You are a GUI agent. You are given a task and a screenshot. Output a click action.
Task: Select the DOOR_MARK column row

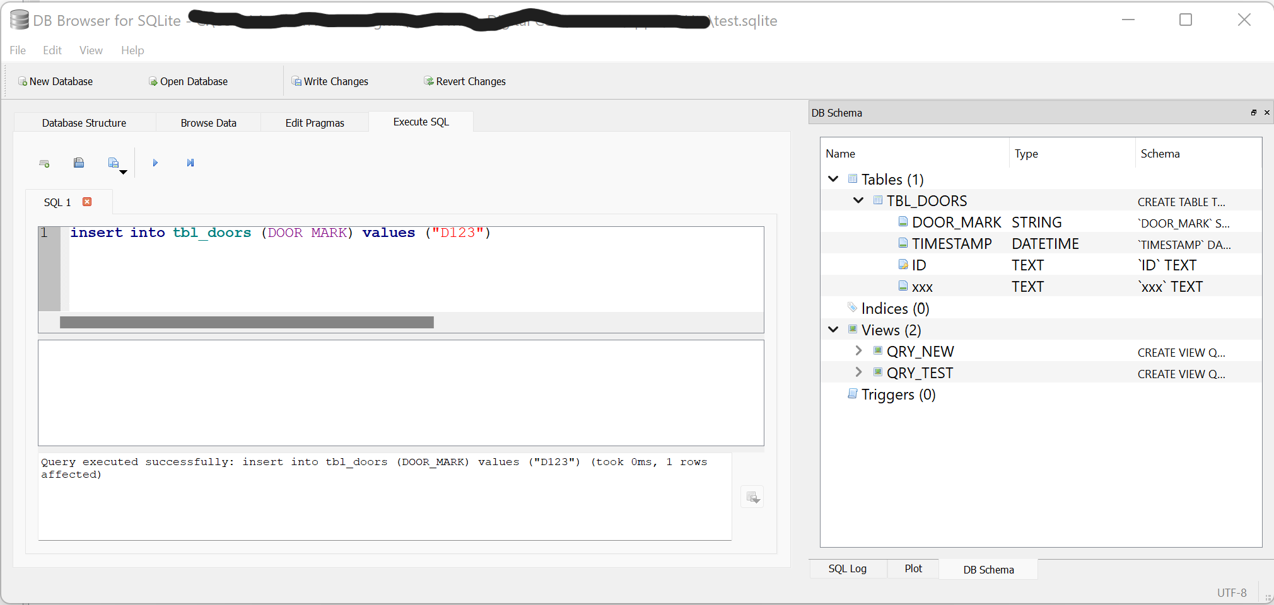pos(1041,222)
